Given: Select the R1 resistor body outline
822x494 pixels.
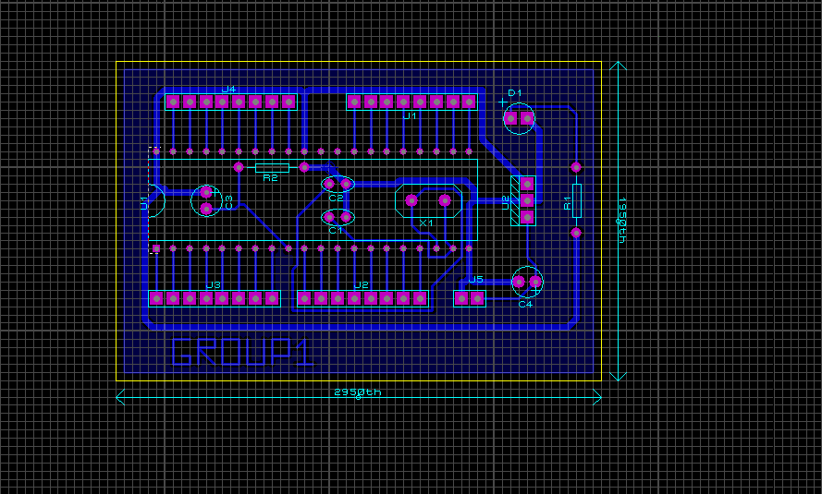Looking at the screenshot, I should [577, 200].
